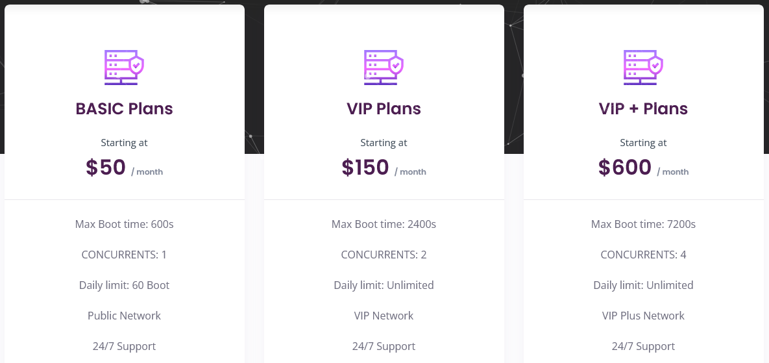Image resolution: width=769 pixels, height=363 pixels.
Task: Click the VIP Plus Network feature
Action: pos(643,316)
